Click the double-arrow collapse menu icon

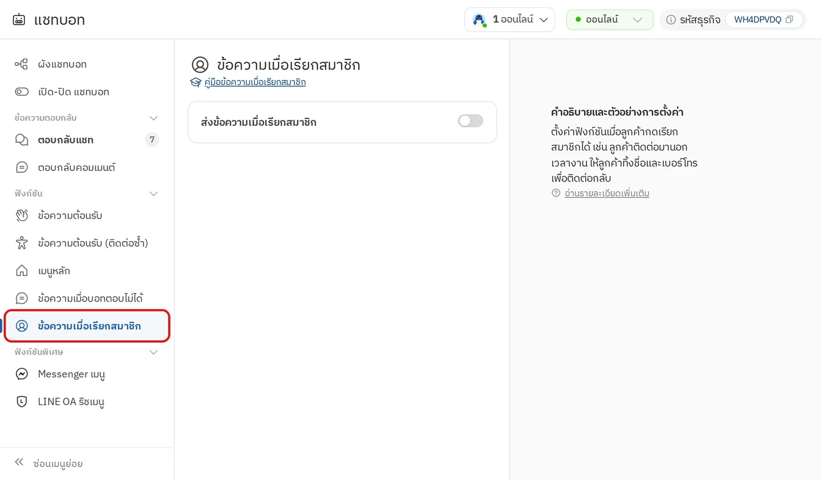tap(19, 462)
